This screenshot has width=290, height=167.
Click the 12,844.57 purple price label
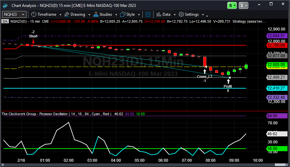[x=277, y=36]
